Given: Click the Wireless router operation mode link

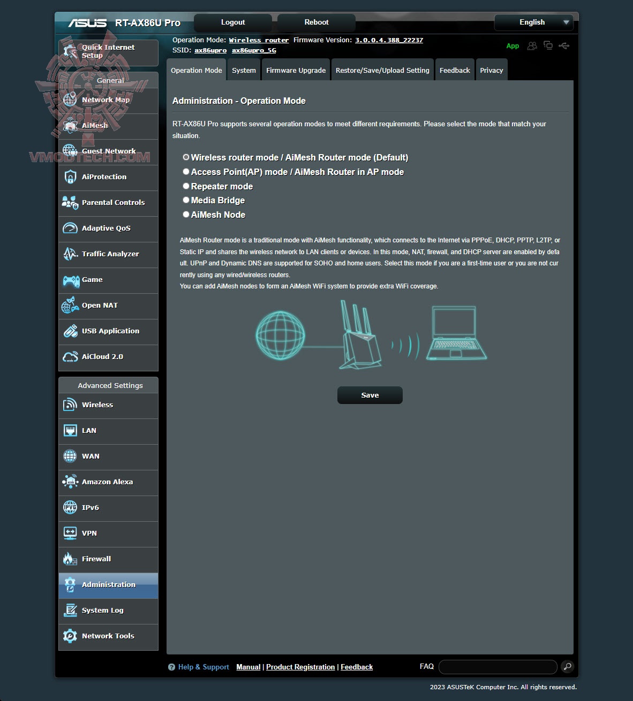Looking at the screenshot, I should point(259,40).
